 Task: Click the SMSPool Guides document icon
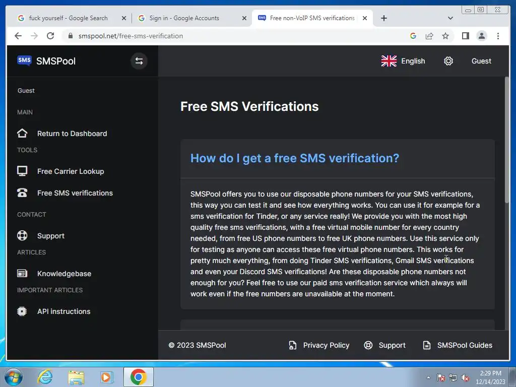tap(426, 345)
